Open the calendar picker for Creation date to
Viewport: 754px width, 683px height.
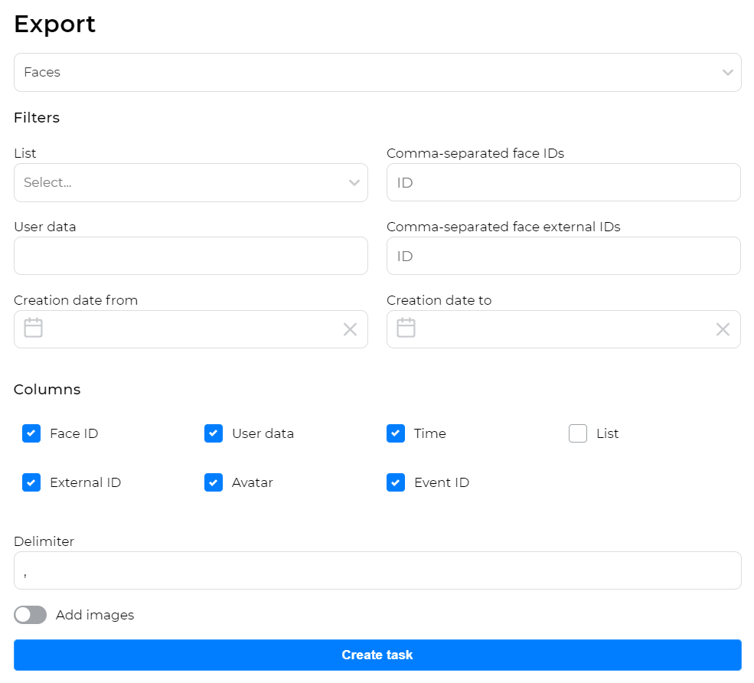[x=405, y=328]
